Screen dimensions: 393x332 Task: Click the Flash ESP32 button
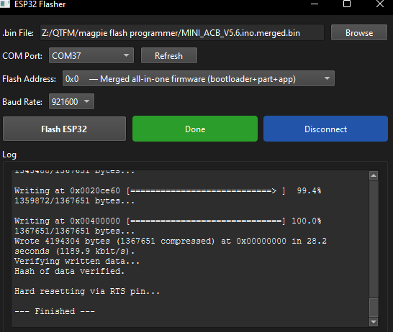click(x=64, y=129)
